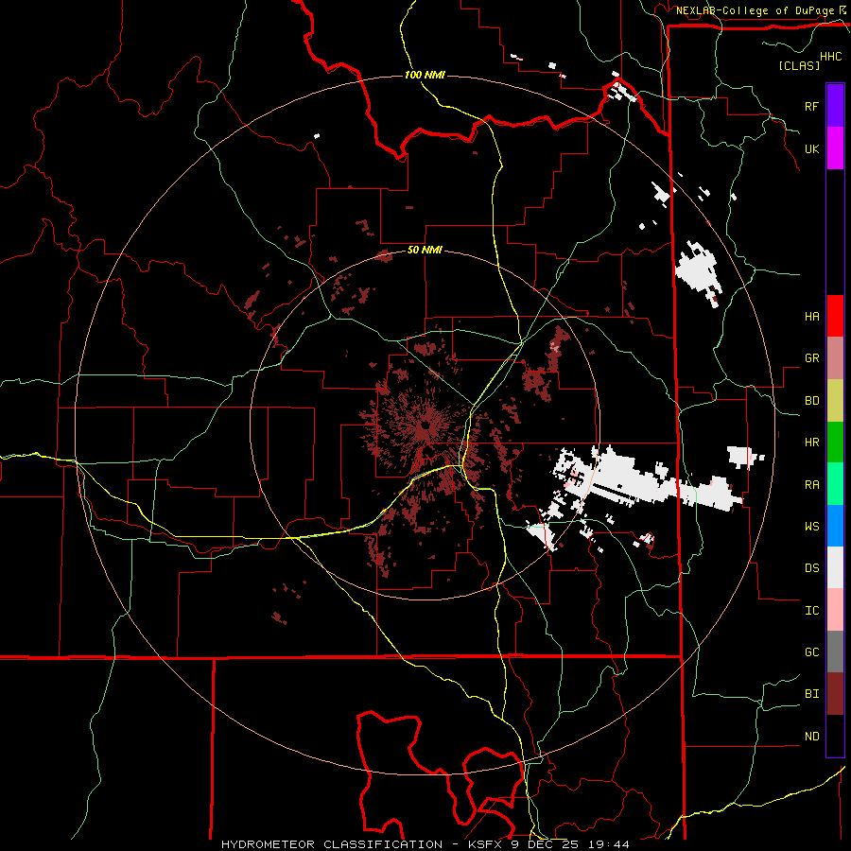Click the RF purple legend swatch
851x851 pixels.
[835, 106]
